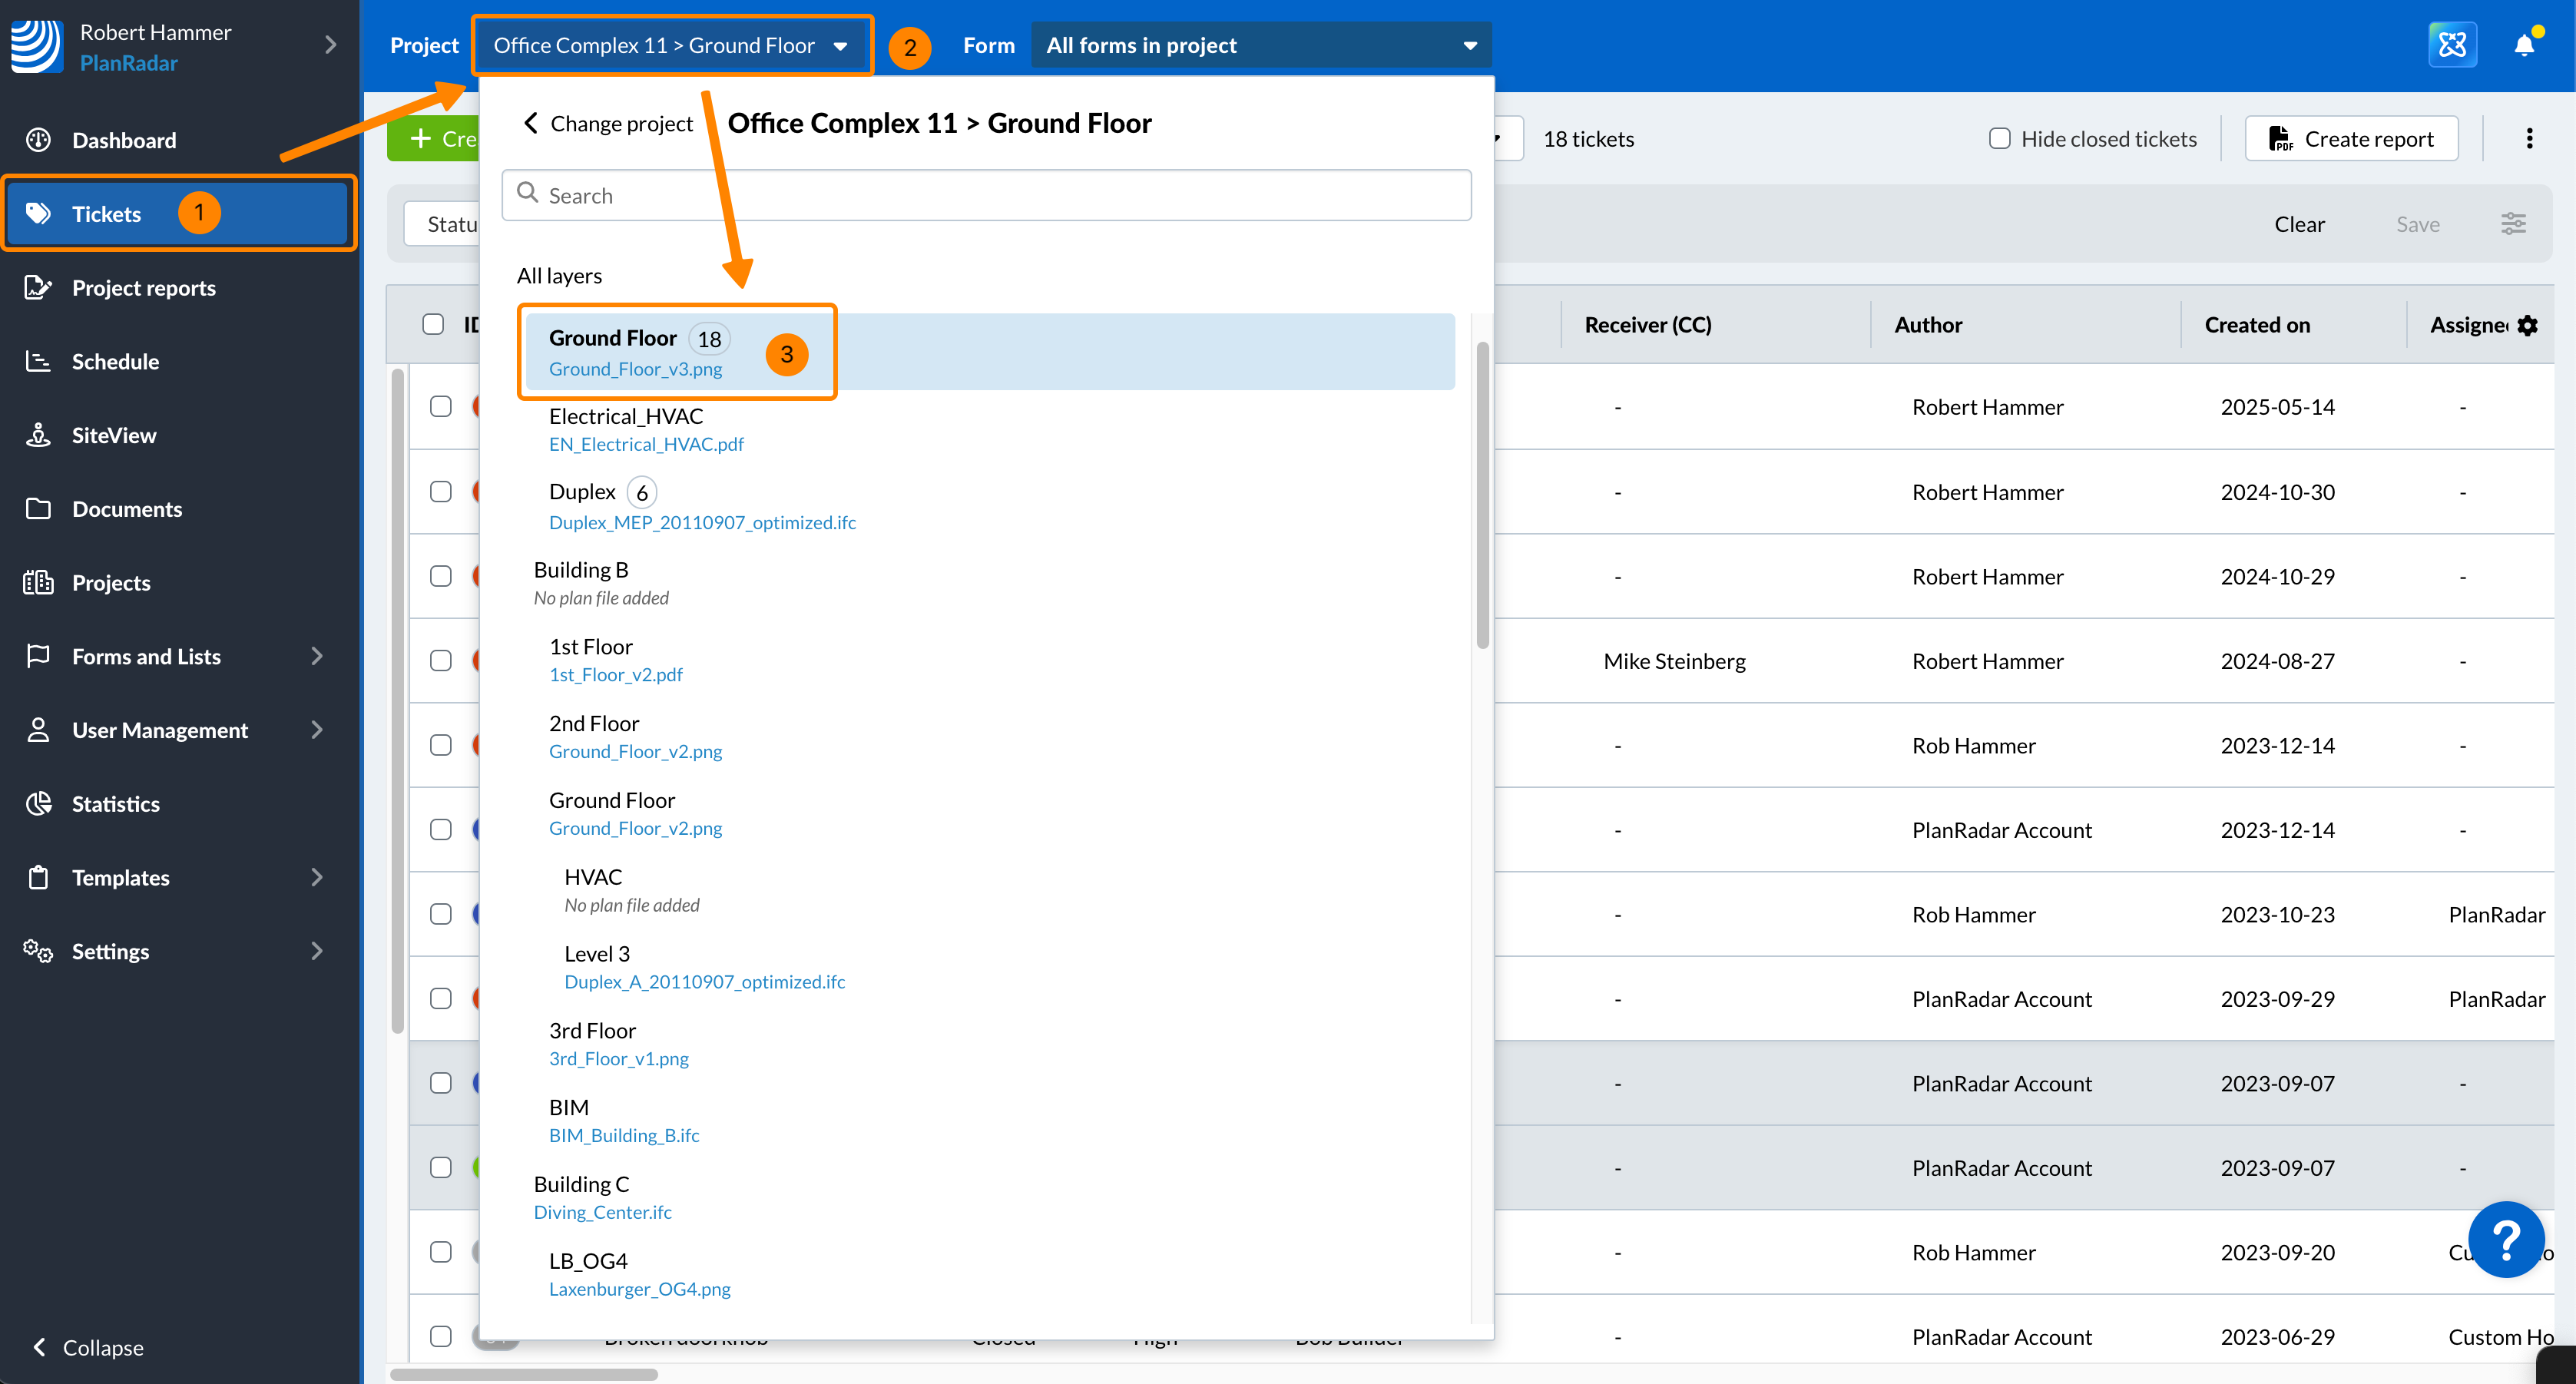Expand the User Management submenu
The width and height of the screenshot is (2576, 1384).
coord(317,730)
